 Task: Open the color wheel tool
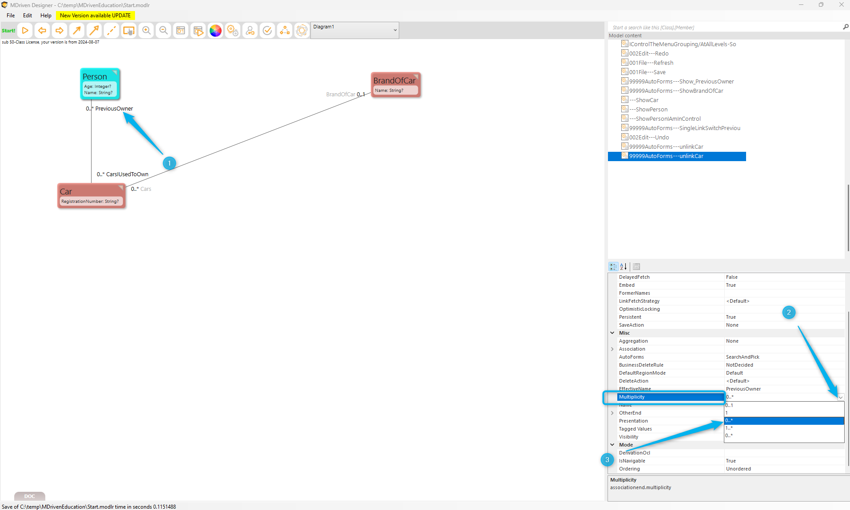pos(215,31)
